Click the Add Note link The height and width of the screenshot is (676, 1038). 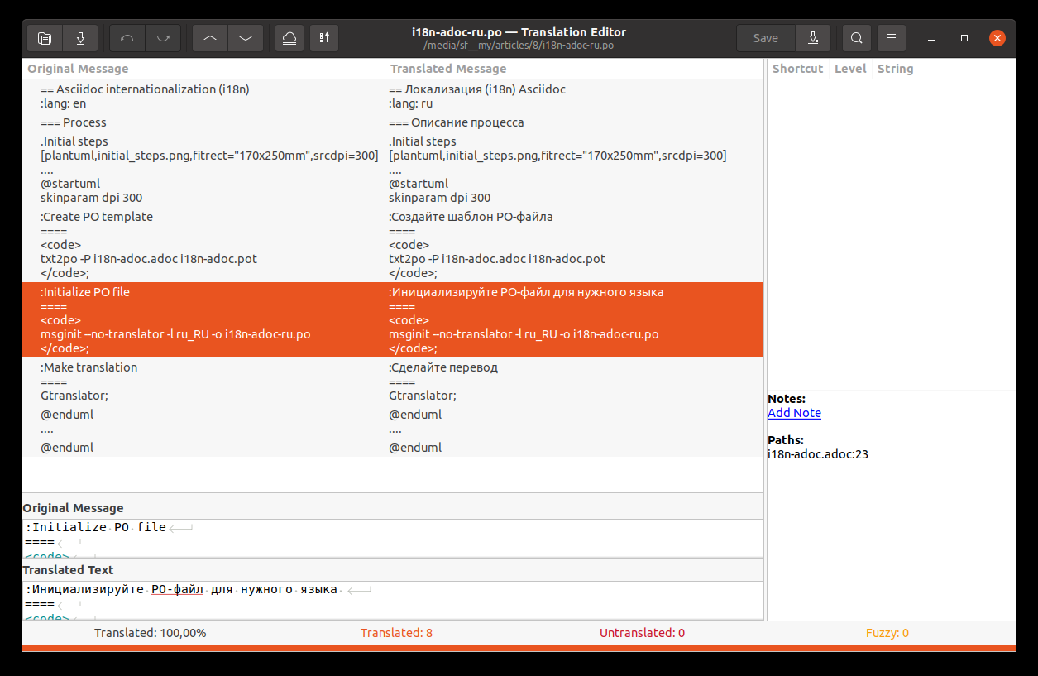coord(794,413)
